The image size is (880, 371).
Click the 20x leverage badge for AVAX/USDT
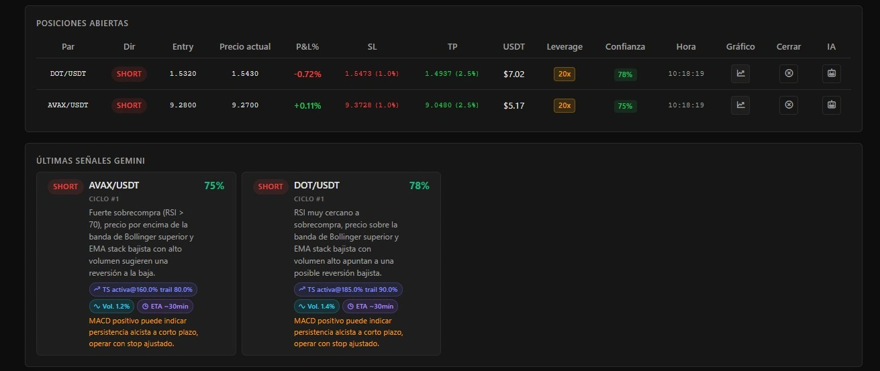[x=565, y=105]
